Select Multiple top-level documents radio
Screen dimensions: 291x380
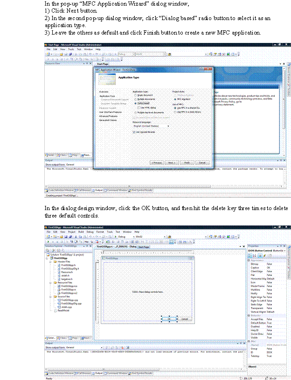[135, 113]
